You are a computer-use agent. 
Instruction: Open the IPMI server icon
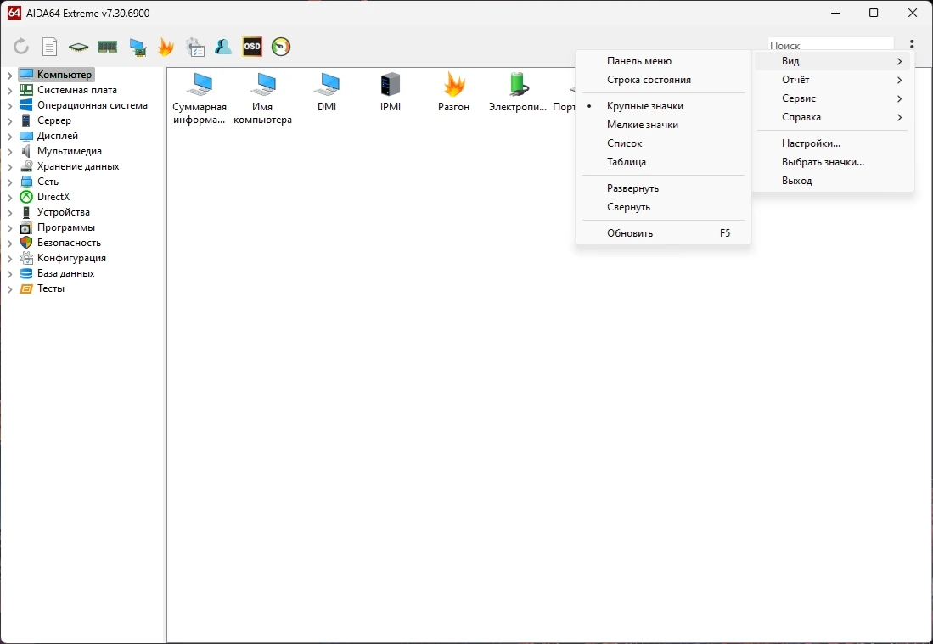[x=391, y=92]
